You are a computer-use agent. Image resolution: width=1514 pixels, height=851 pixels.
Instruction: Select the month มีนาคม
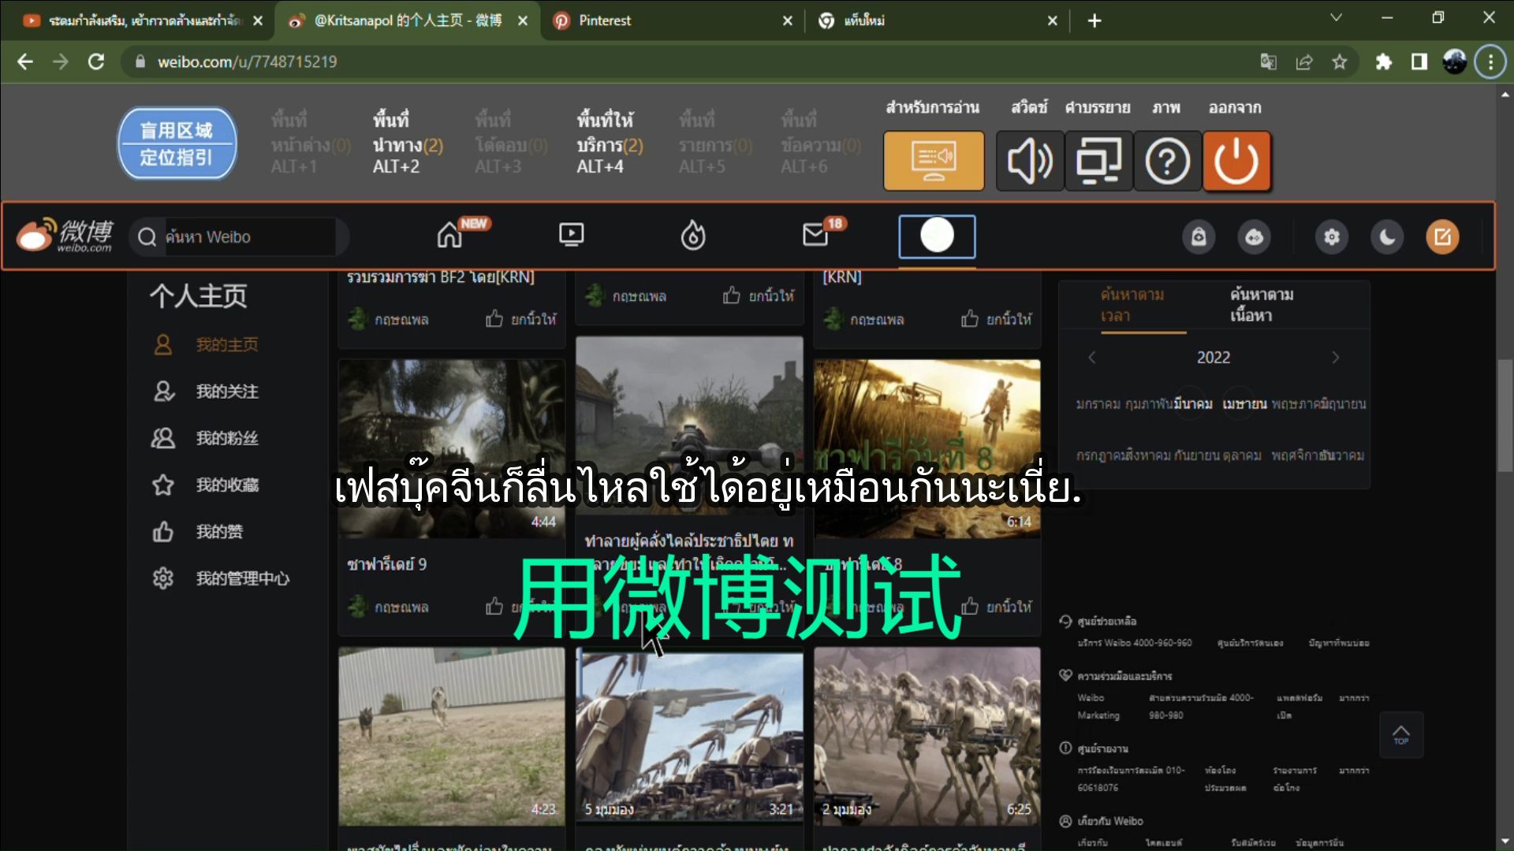pyautogui.click(x=1192, y=403)
